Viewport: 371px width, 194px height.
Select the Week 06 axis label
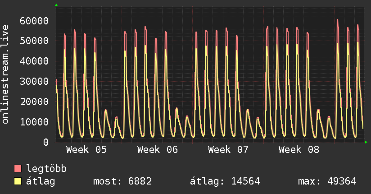(x=158, y=150)
